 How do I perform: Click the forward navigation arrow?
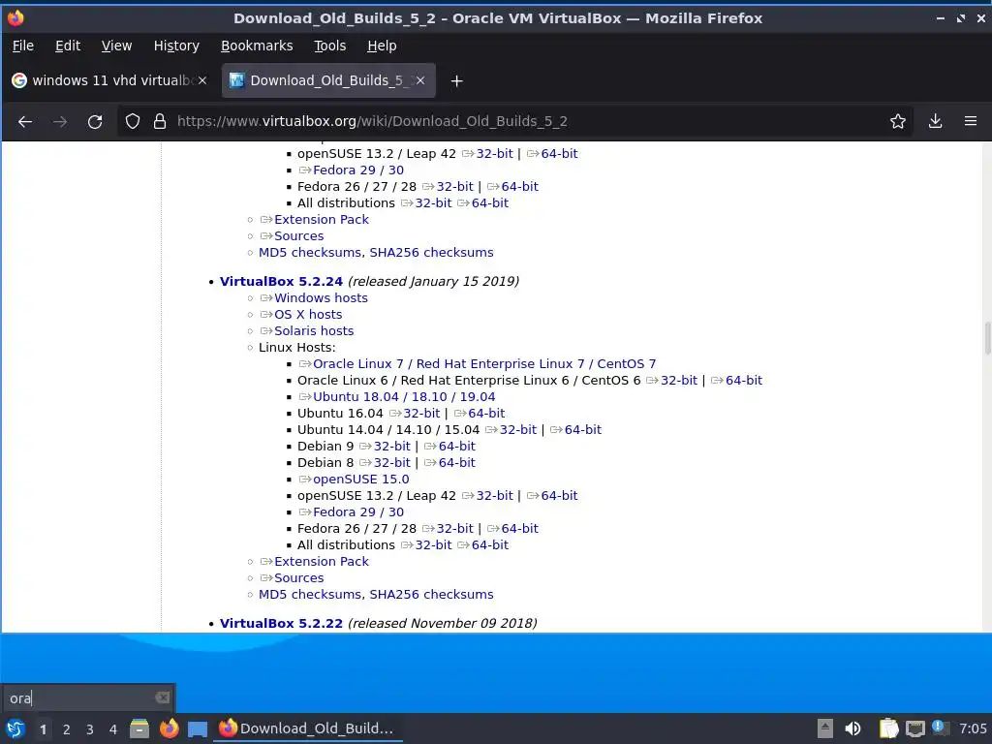click(x=60, y=121)
